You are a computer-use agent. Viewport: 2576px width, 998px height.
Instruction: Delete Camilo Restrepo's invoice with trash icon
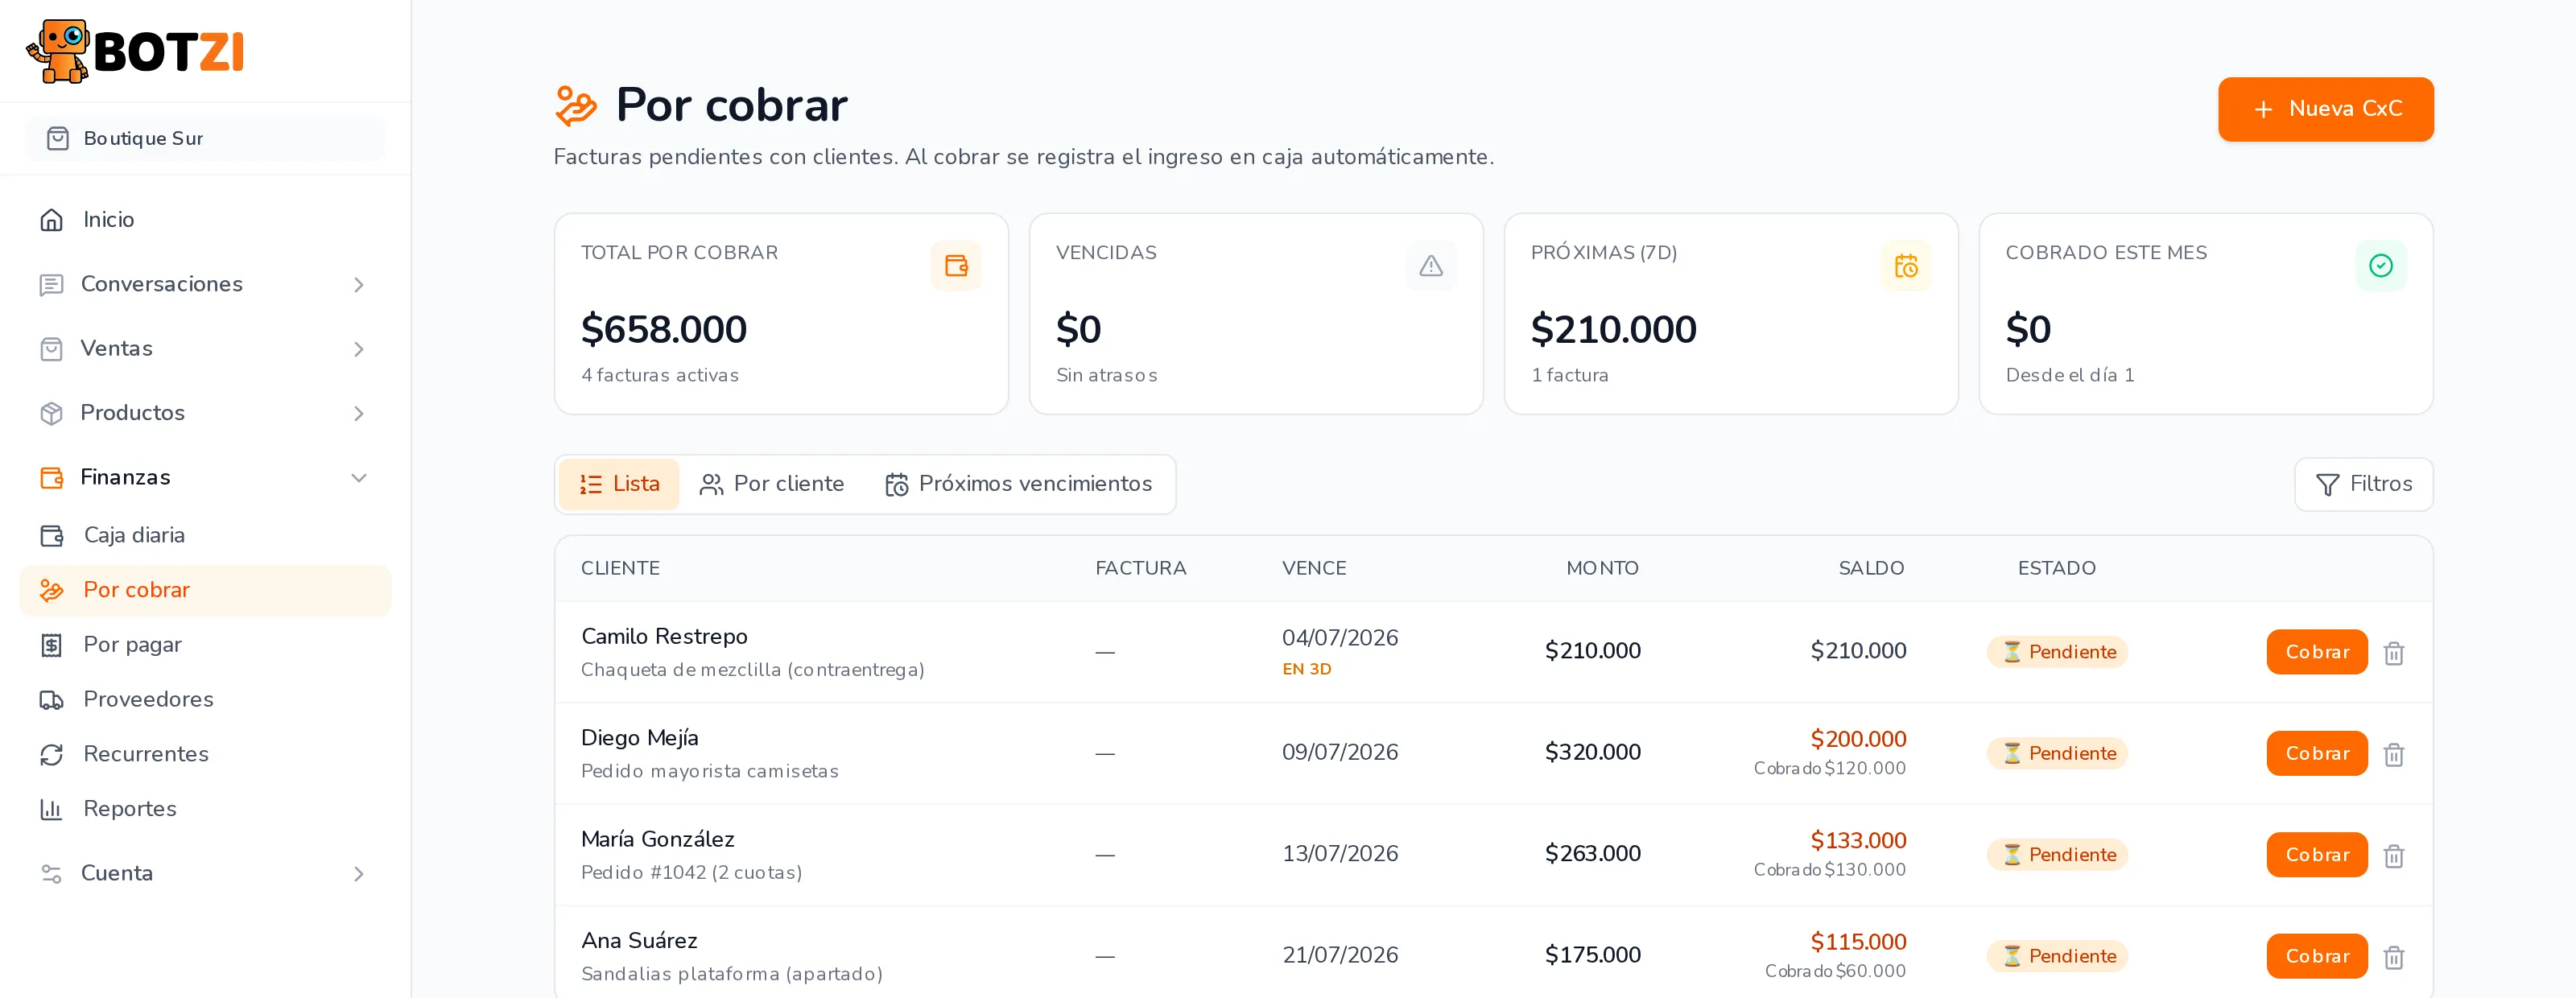pyautogui.click(x=2393, y=653)
